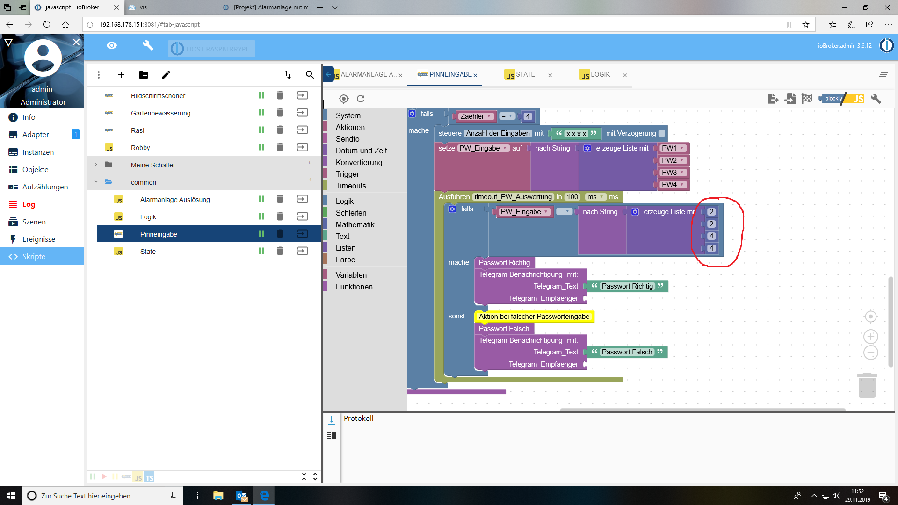This screenshot has width=898, height=505.
Task: Click the add new script plus icon
Action: [121, 75]
